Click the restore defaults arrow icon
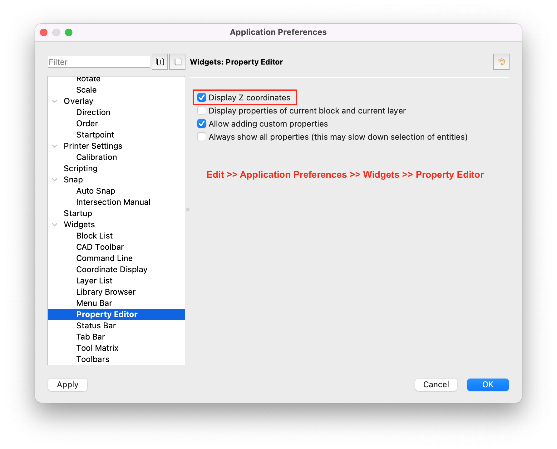This screenshot has width=557, height=449. point(501,62)
